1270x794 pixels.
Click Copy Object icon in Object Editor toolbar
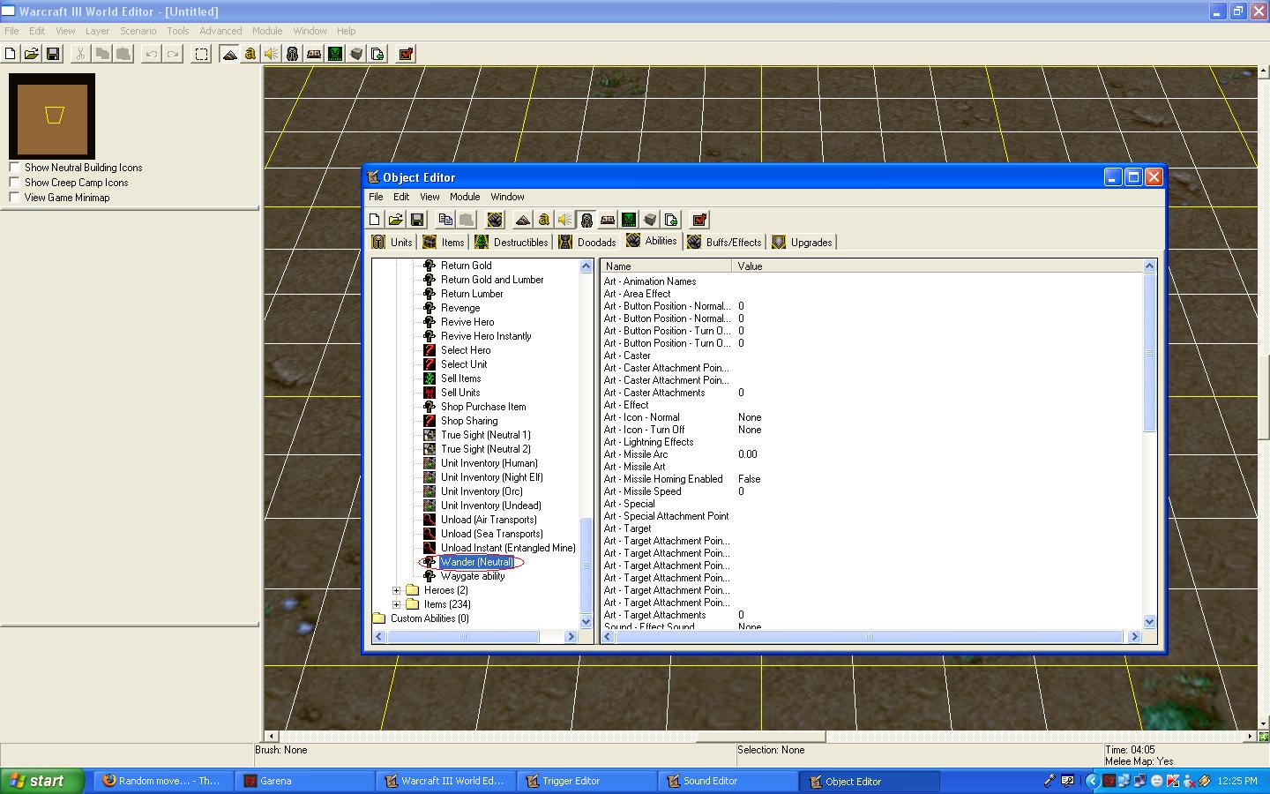click(445, 220)
